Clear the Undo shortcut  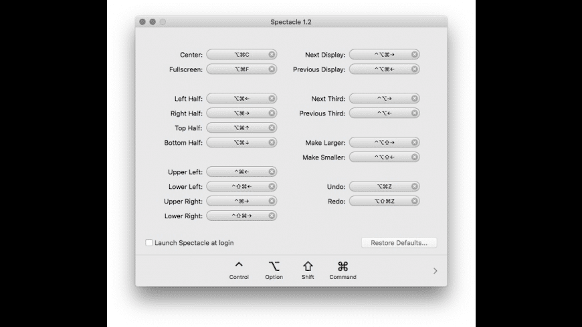point(415,187)
